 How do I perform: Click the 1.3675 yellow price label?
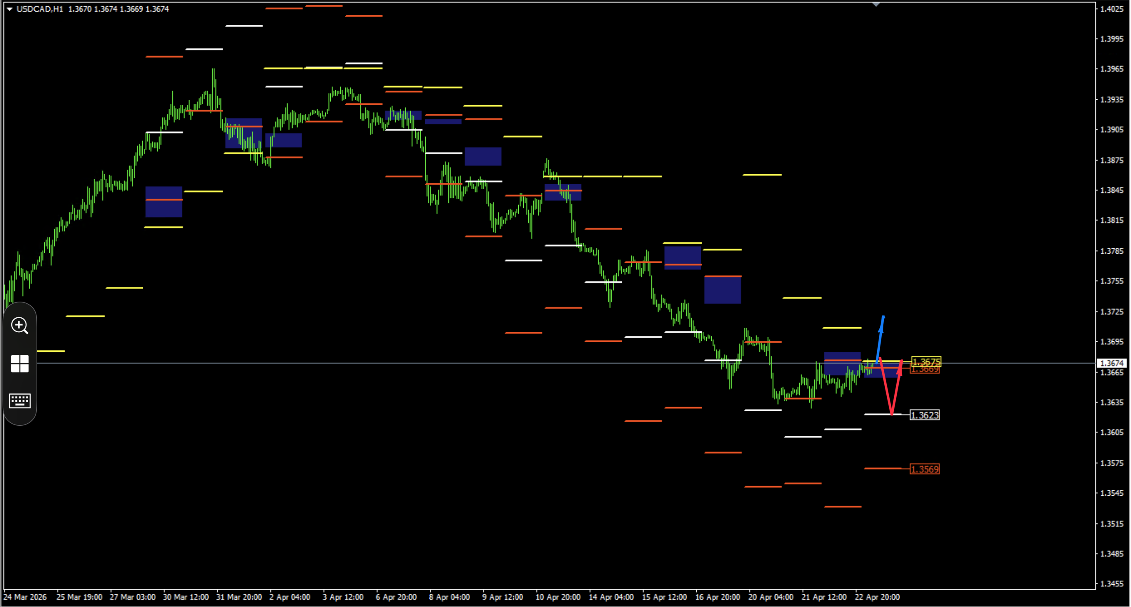coord(926,362)
